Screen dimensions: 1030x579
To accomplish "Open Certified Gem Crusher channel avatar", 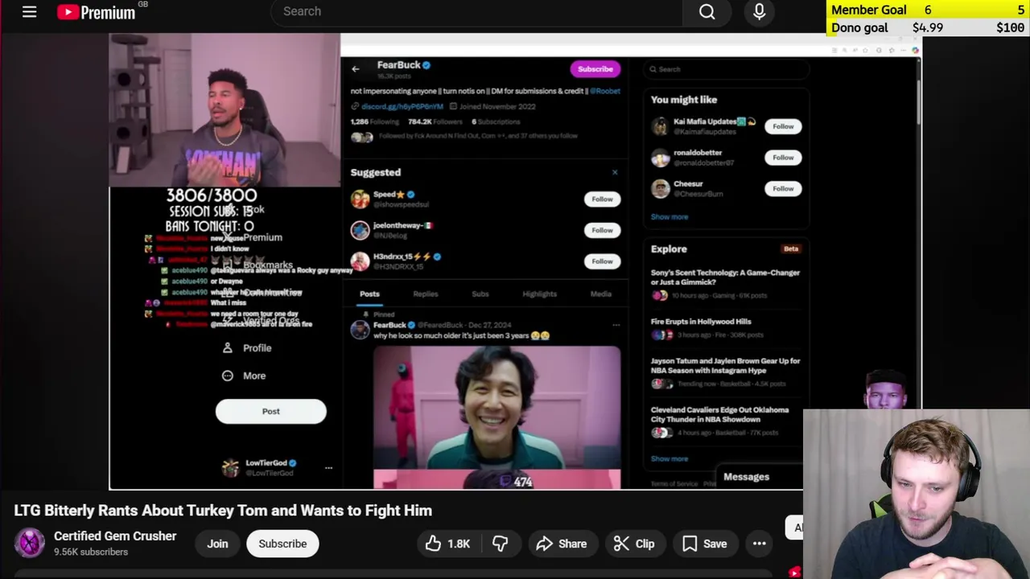I will [30, 544].
